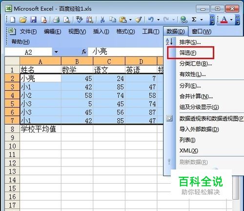Screen dimensions: 244x211
Task: Click the greyed Redo arrow icon
Action: point(166,20)
